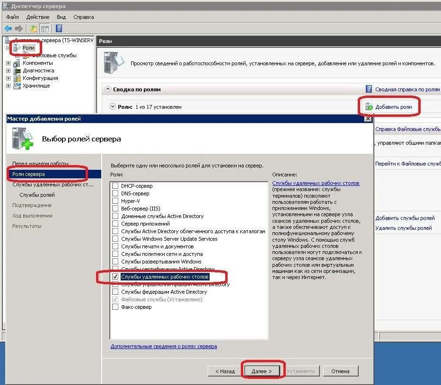
Task: Check the DNS-сервер role checkbox
Action: [115, 193]
